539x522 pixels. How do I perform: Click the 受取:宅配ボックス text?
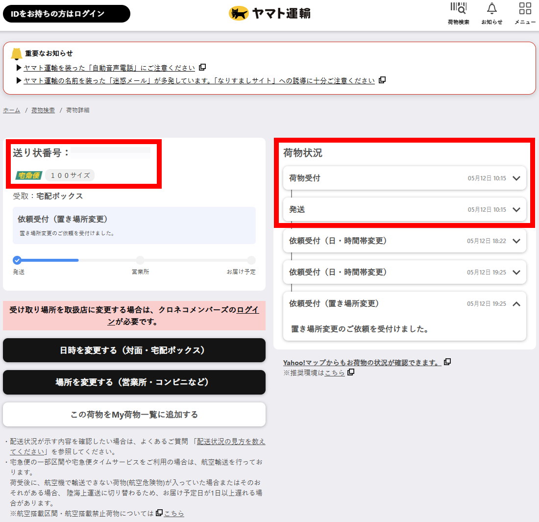(x=48, y=196)
